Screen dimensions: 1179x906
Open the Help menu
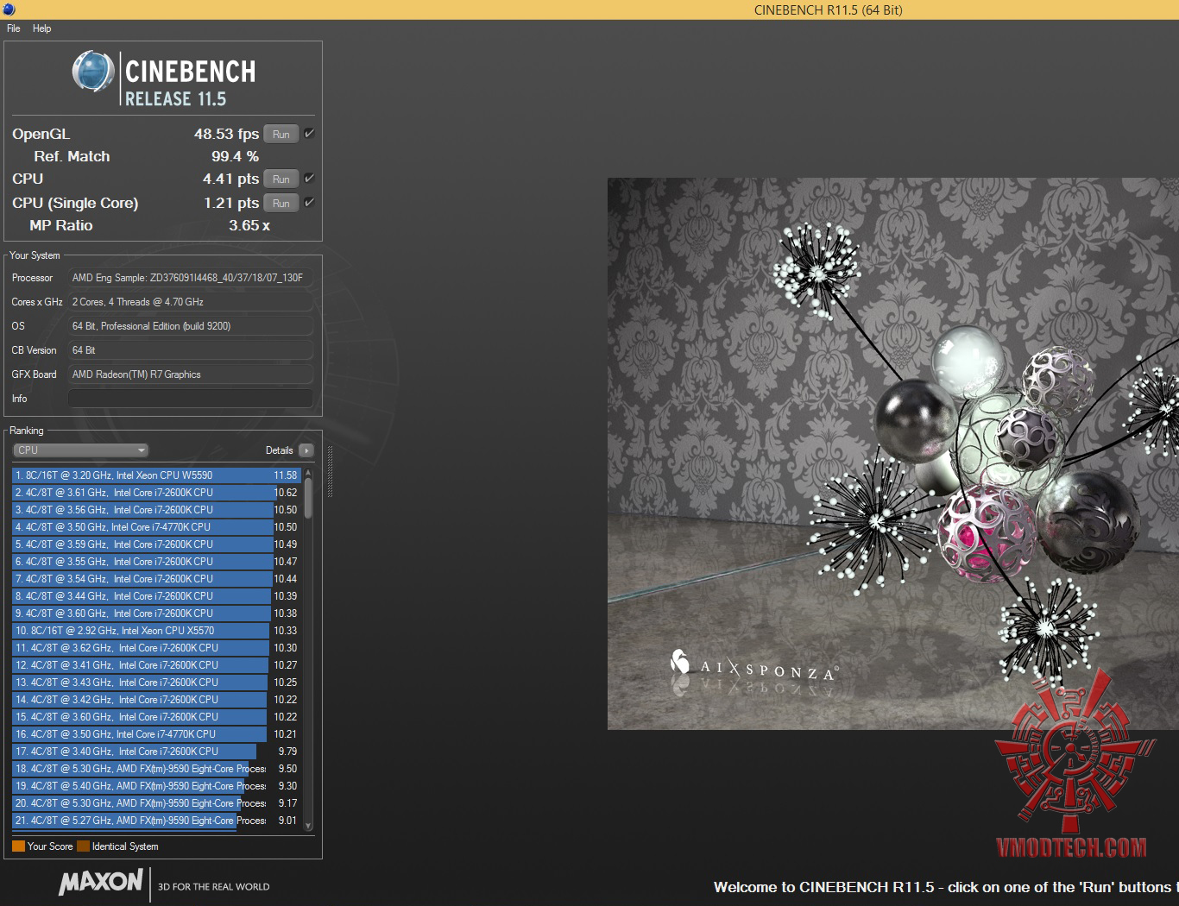42,28
